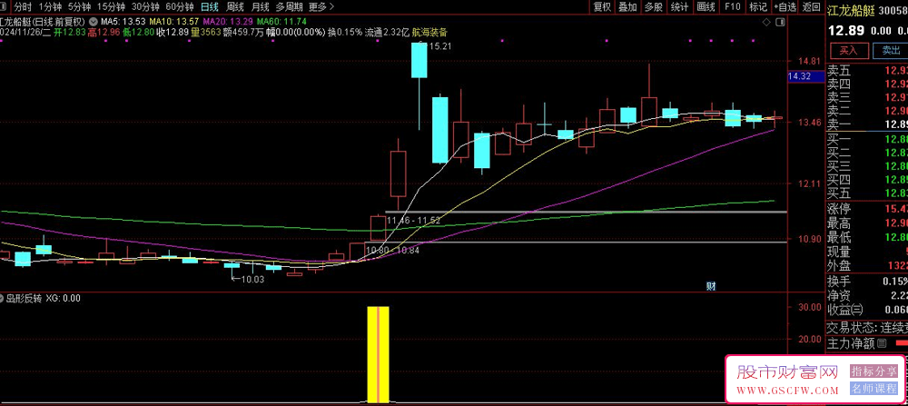Image resolution: width=908 pixels, height=406 pixels.
Task: Click the 名师课程 banner button
Action: click(x=873, y=389)
